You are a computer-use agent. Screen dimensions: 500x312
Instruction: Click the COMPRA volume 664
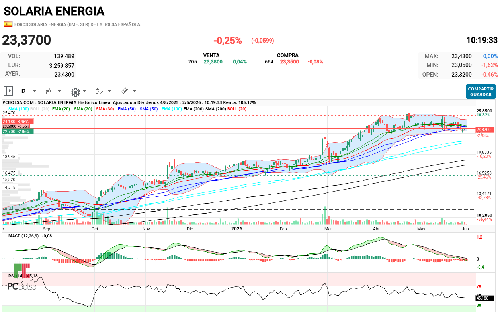pyautogui.click(x=269, y=62)
